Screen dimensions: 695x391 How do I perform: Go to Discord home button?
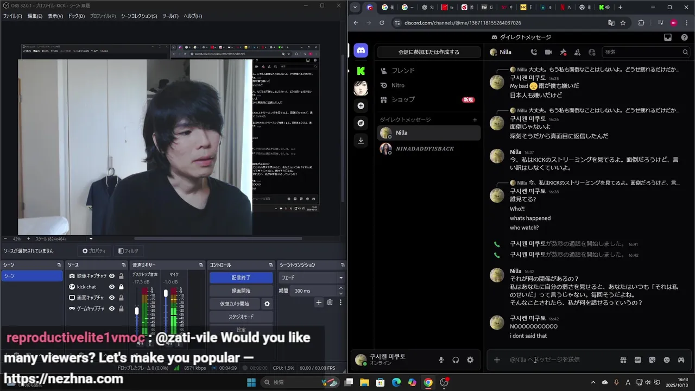[x=361, y=51]
